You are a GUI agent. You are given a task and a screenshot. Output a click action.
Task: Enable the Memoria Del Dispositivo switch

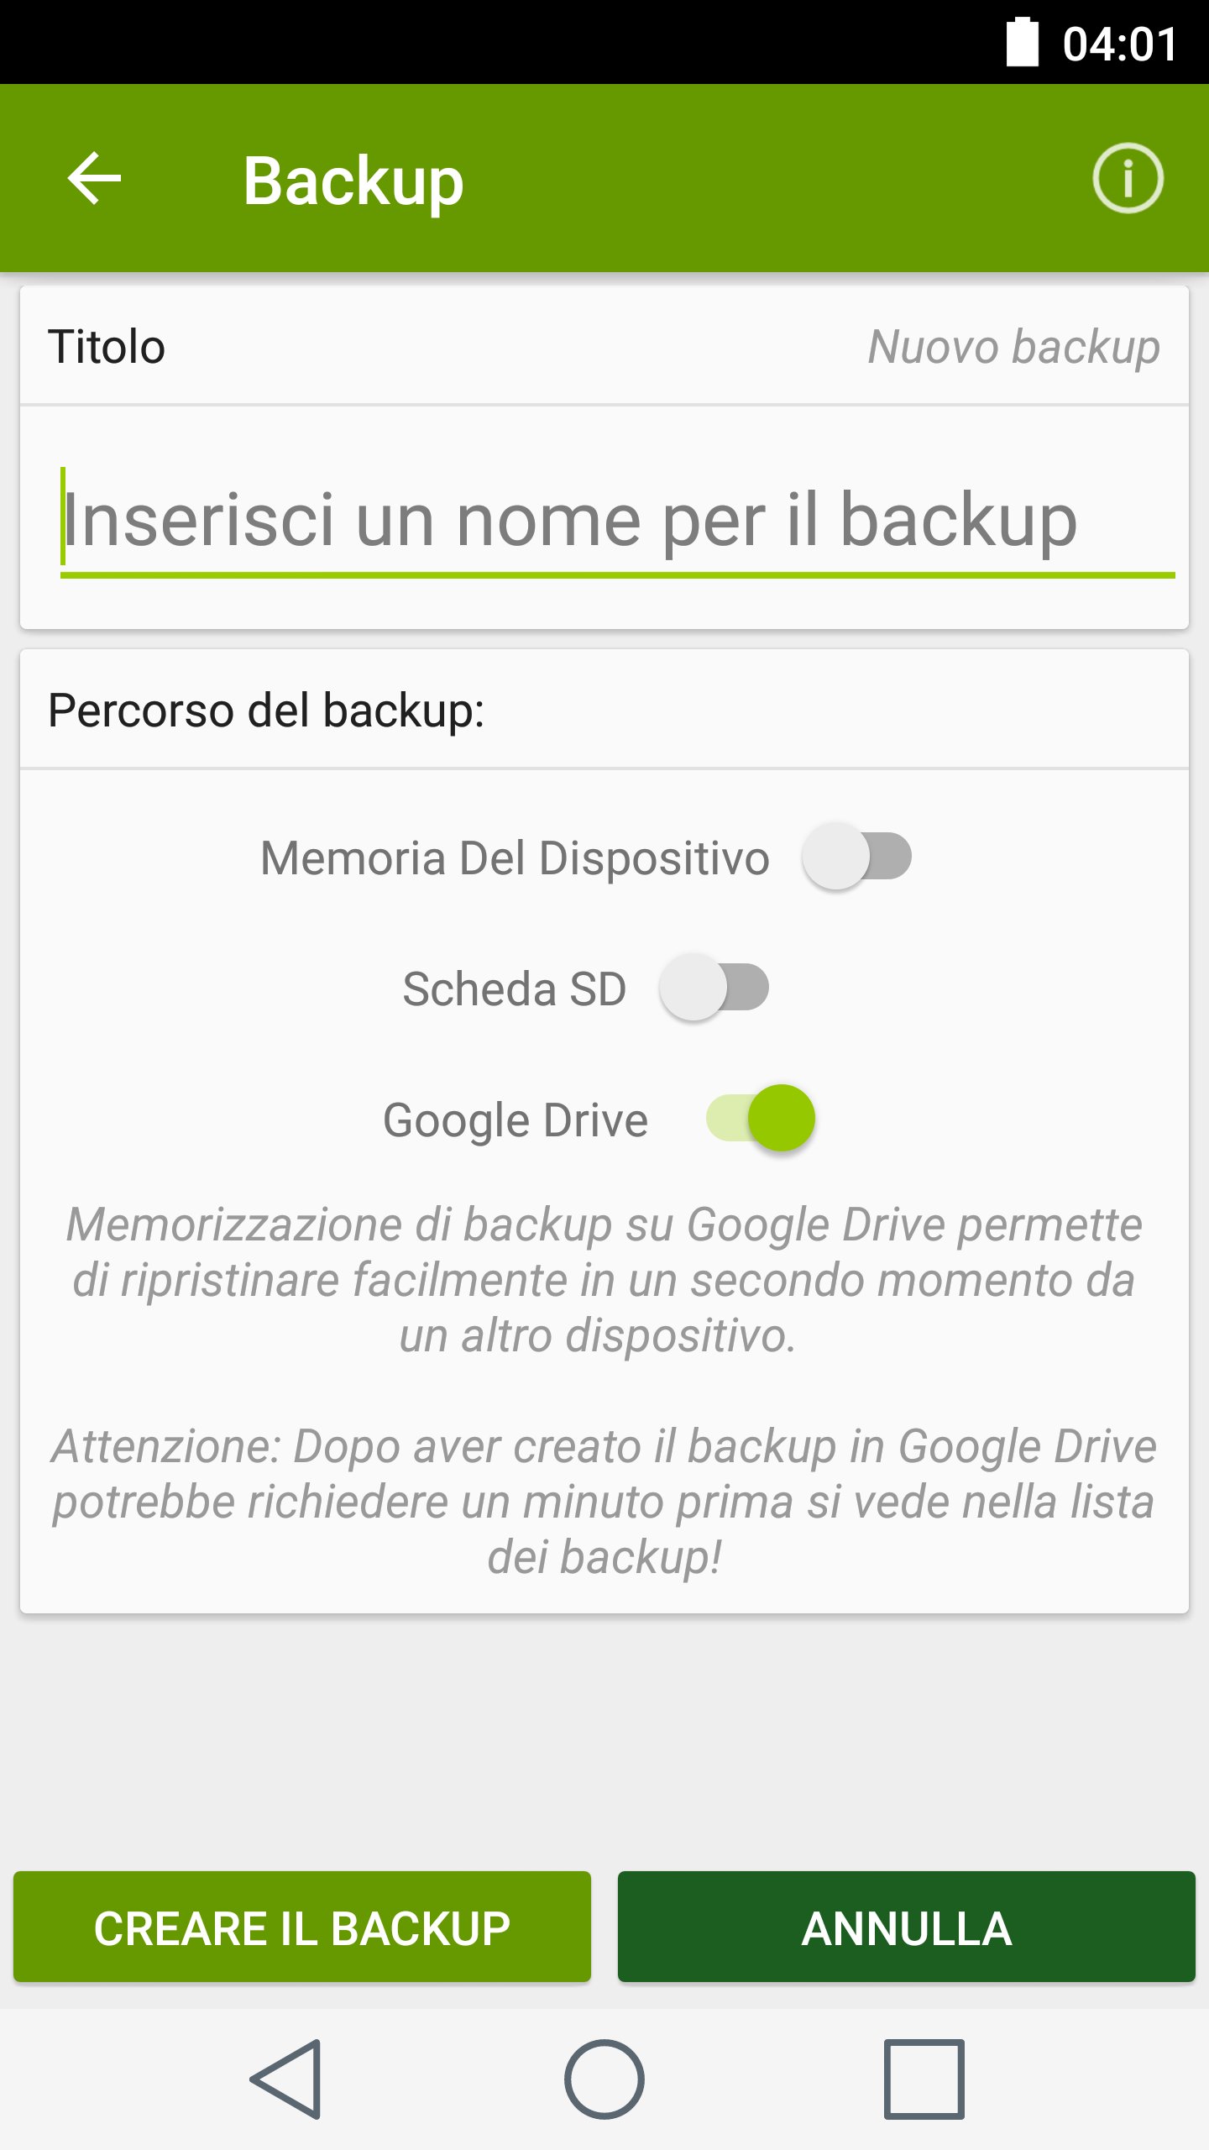tap(856, 857)
